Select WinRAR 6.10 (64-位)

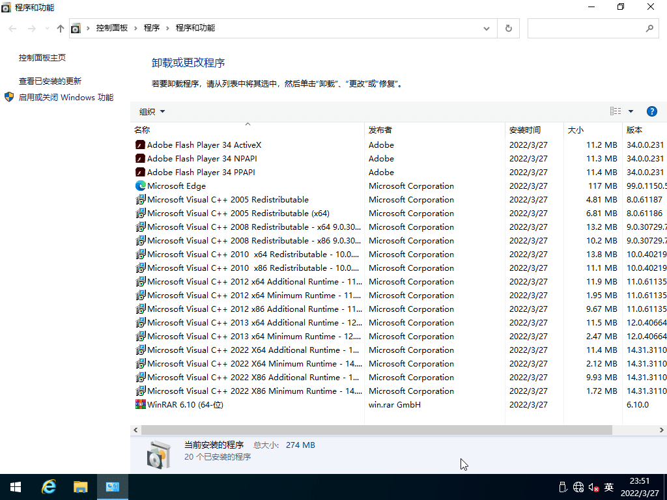point(184,404)
